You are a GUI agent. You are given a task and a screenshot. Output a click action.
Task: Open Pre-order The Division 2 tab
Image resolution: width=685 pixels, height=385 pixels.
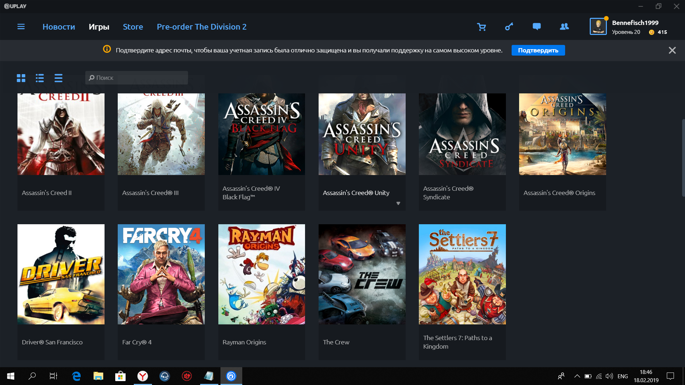pyautogui.click(x=202, y=27)
